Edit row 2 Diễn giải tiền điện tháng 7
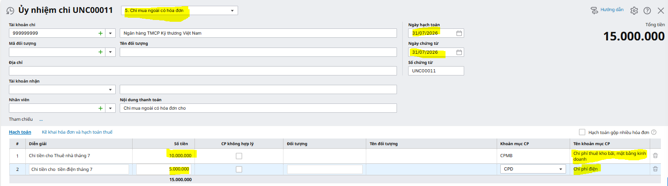The height and width of the screenshot is (186, 668). click(79, 169)
